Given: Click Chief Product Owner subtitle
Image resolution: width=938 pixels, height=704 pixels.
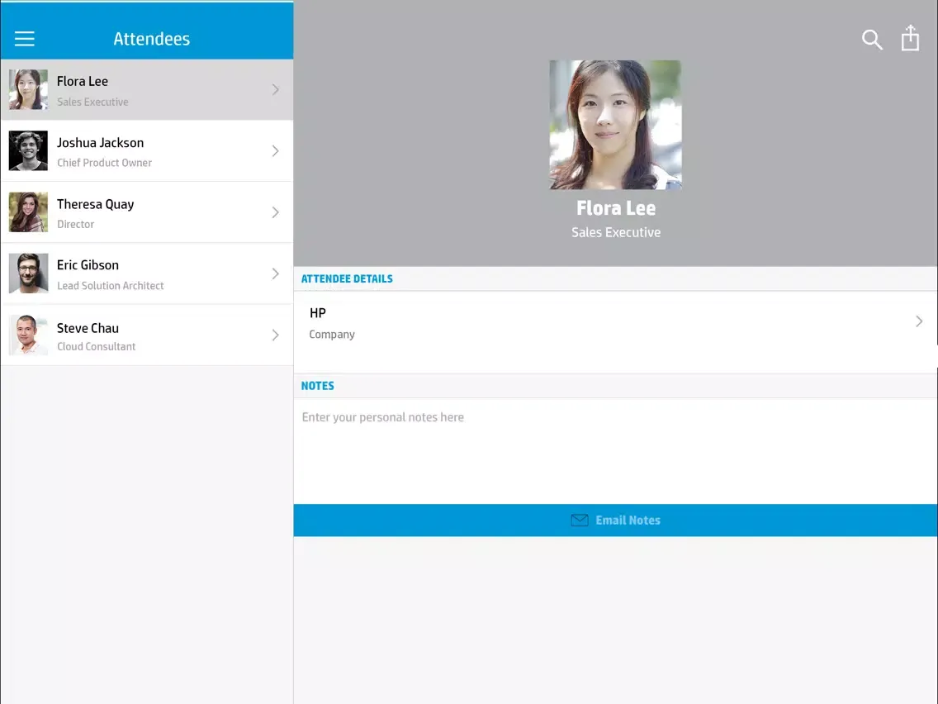Looking at the screenshot, I should 104,163.
